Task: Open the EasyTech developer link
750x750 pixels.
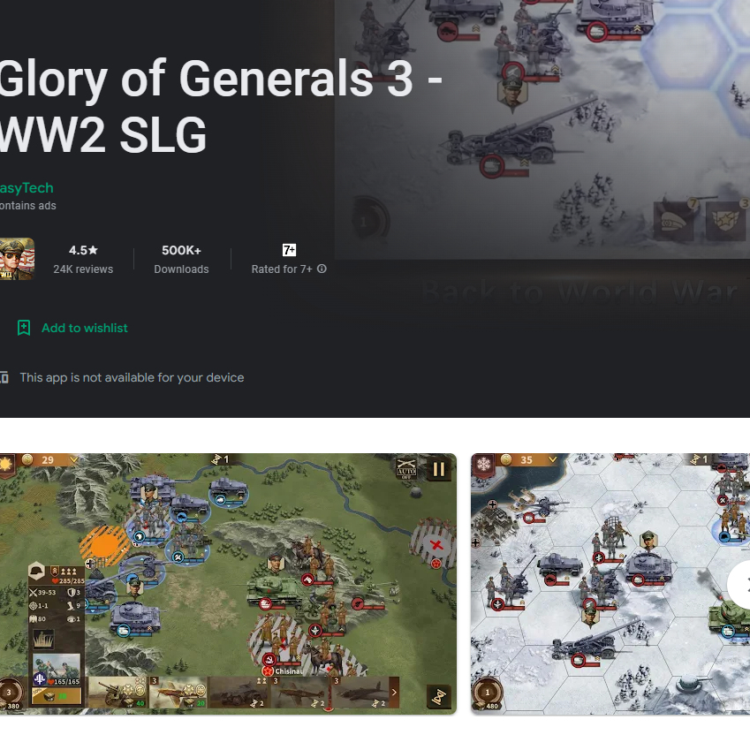Action: click(x=27, y=188)
